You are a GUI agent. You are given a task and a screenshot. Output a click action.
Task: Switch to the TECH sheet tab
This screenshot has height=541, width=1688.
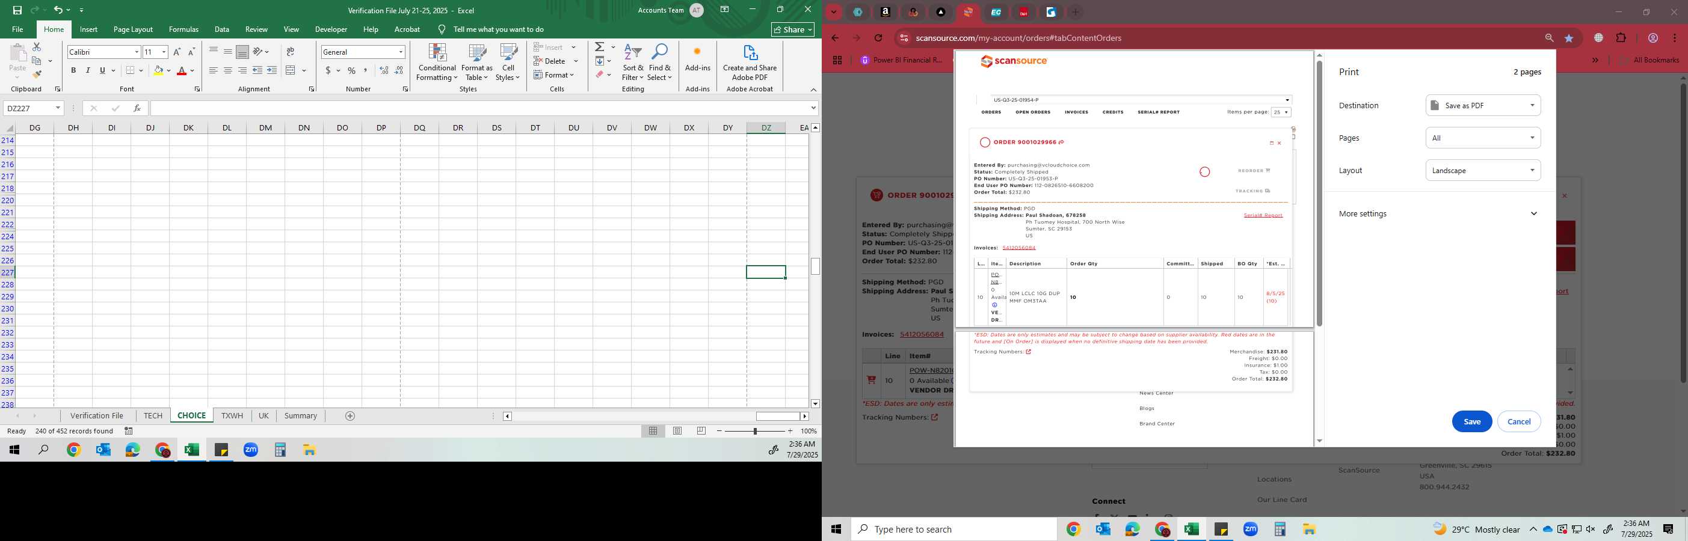click(153, 416)
